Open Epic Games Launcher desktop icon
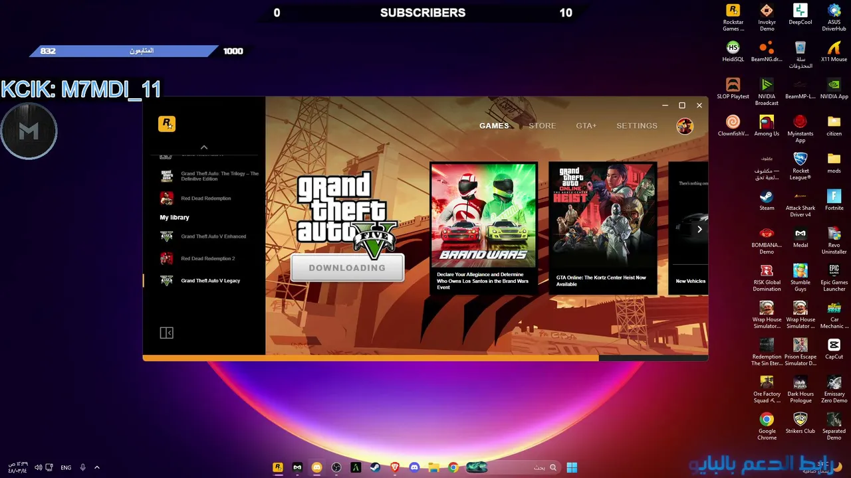The image size is (851, 478). pyautogui.click(x=834, y=278)
